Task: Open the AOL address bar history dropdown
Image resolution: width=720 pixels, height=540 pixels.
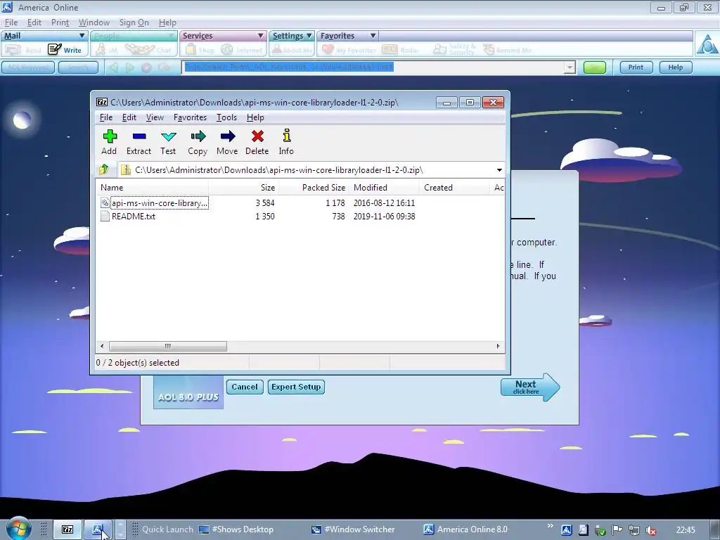Action: click(570, 67)
